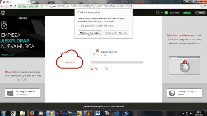Click the red play/resume download icon
This screenshot has width=207, height=116.
92,68
